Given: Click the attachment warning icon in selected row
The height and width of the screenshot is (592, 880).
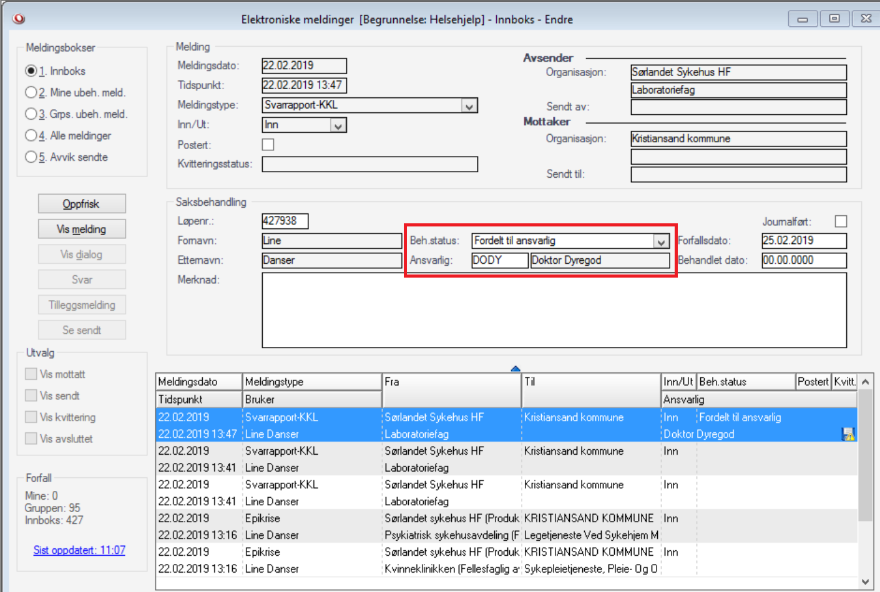Looking at the screenshot, I should point(848,434).
